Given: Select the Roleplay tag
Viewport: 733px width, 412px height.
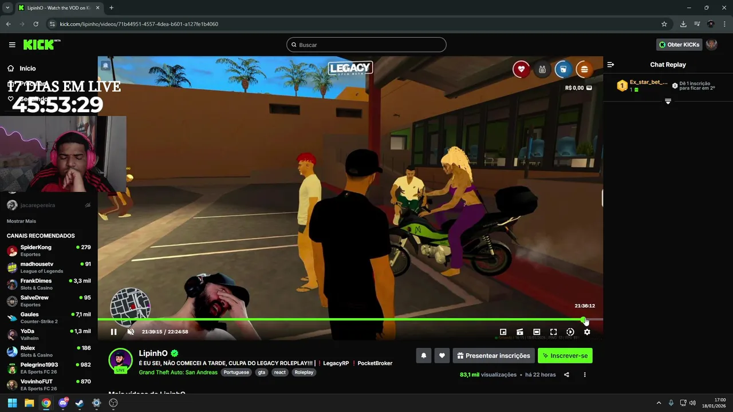Looking at the screenshot, I should [x=304, y=373].
